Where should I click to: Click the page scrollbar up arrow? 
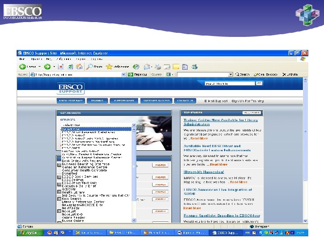pyautogui.click(x=305, y=80)
